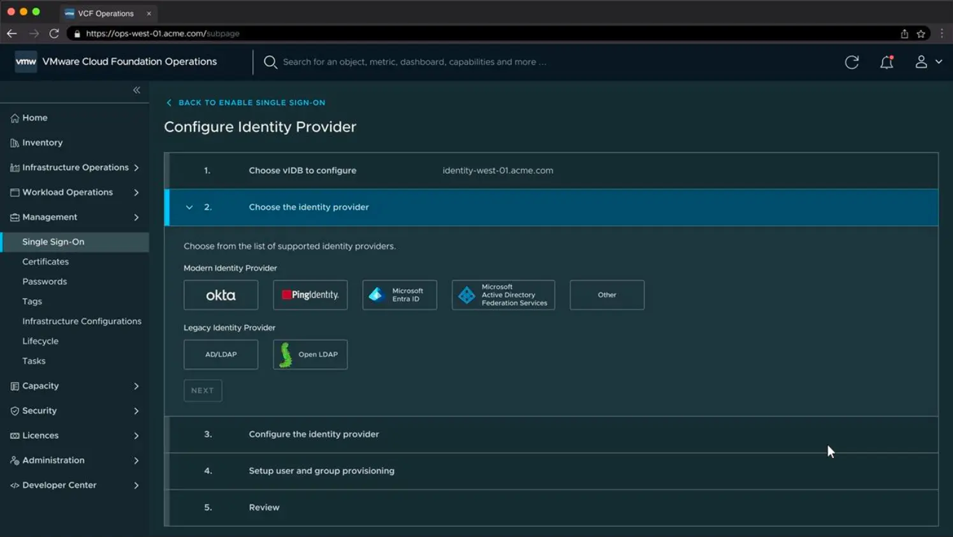Open browser three-dot menu
The height and width of the screenshot is (537, 953).
click(x=942, y=34)
